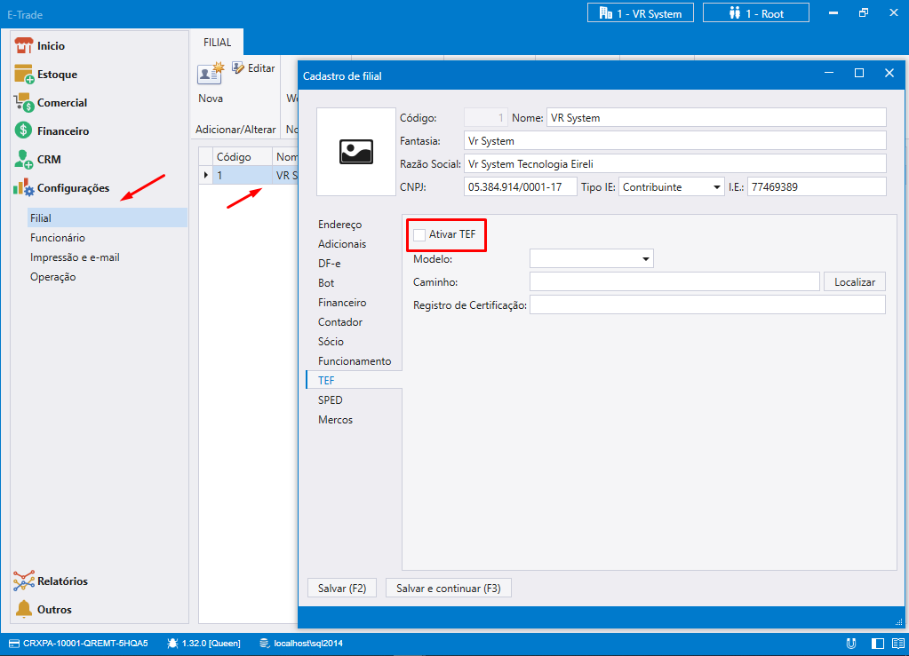Click the Editar pencil icon
Image resolution: width=909 pixels, height=656 pixels.
[238, 68]
